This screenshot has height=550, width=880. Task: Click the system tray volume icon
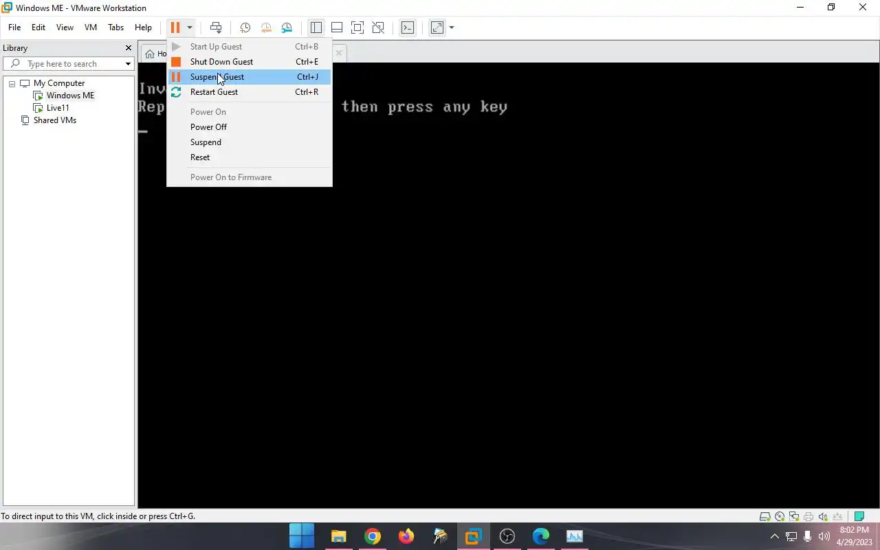(824, 536)
